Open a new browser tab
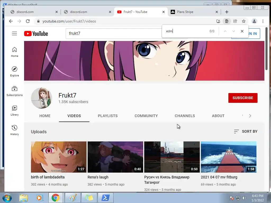This screenshot has width=271, height=203. (x=227, y=12)
